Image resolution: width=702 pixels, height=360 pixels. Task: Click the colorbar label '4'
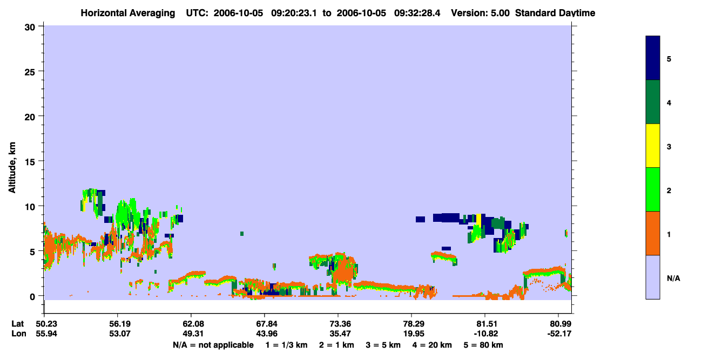(669, 102)
